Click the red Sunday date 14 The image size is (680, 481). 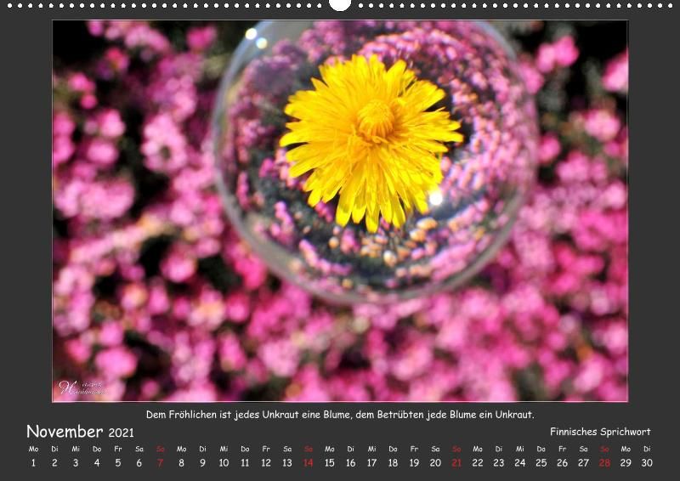click(309, 463)
